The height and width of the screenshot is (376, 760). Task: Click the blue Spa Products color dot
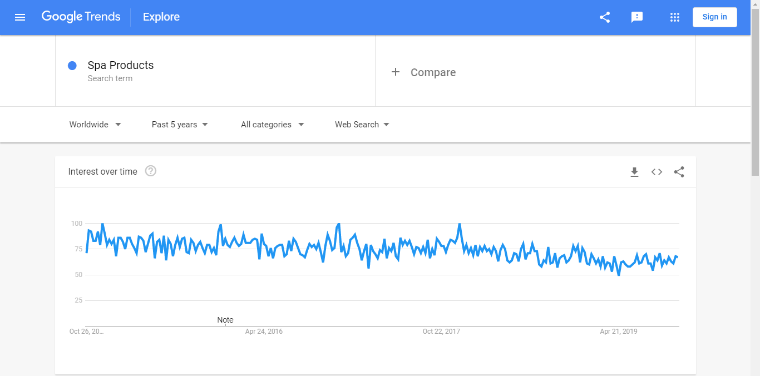pyautogui.click(x=72, y=66)
